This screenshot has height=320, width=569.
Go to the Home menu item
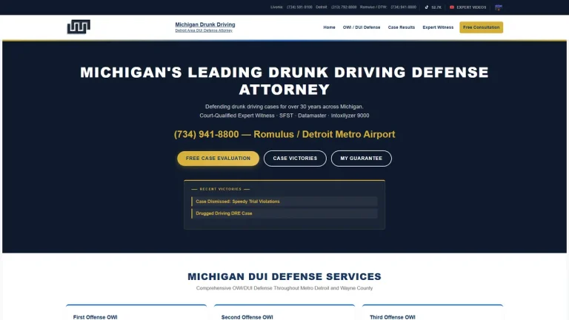point(329,27)
